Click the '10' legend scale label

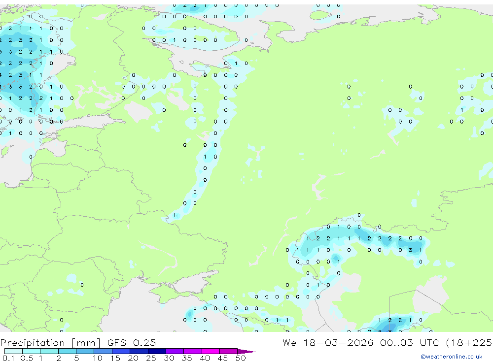98,358
